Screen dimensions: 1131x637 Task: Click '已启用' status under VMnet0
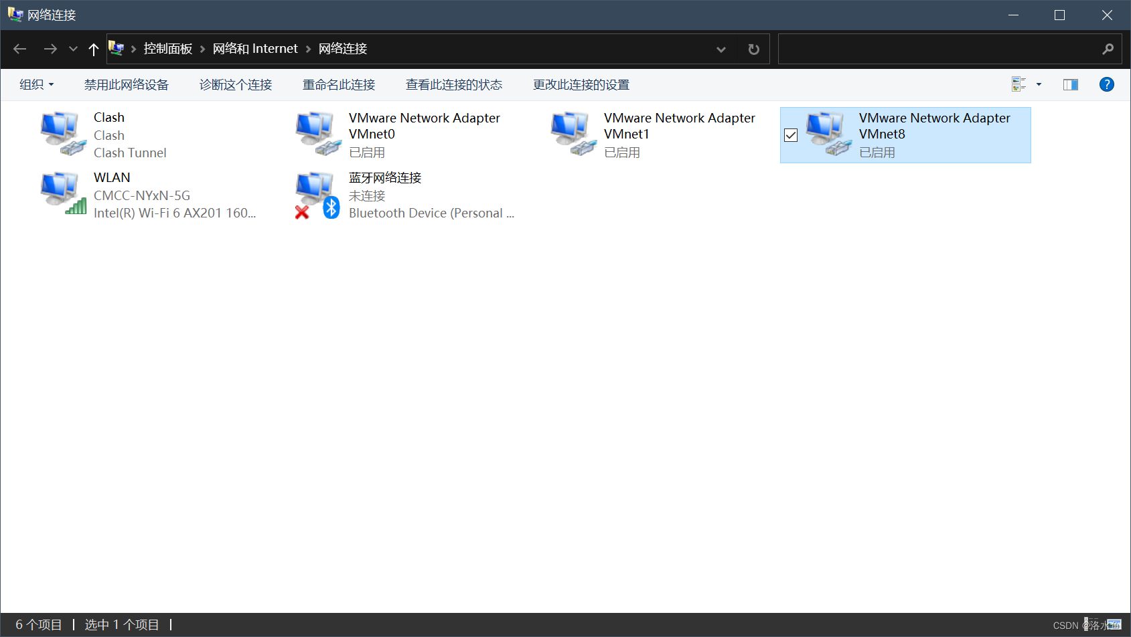(x=367, y=153)
